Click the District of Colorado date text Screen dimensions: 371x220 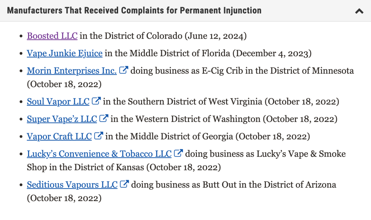(215, 36)
